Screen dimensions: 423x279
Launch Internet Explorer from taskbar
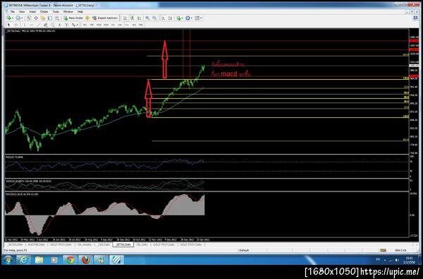24,260
